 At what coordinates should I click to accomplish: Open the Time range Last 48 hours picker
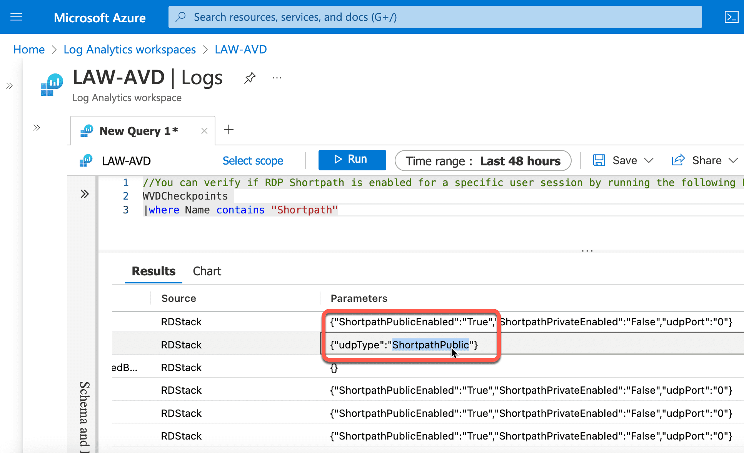(483, 161)
